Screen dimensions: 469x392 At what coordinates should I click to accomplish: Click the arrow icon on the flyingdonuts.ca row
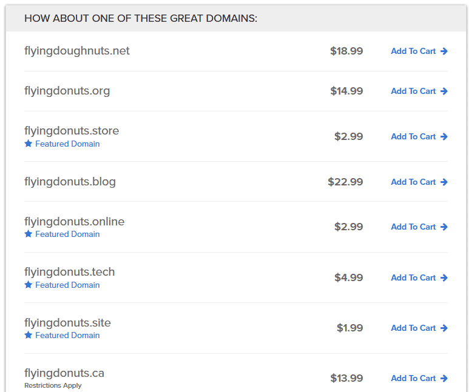pos(444,378)
